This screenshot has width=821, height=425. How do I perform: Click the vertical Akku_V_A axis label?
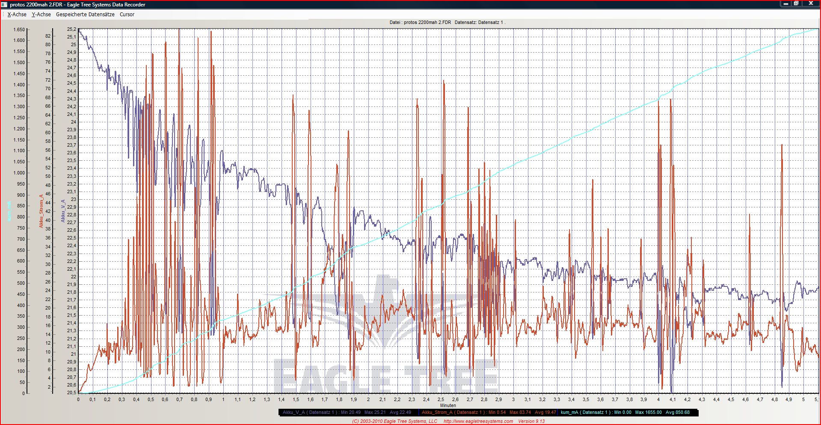click(63, 211)
